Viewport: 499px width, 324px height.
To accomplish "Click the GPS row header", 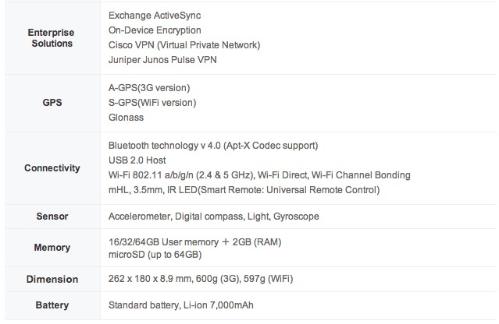I will (50, 102).
